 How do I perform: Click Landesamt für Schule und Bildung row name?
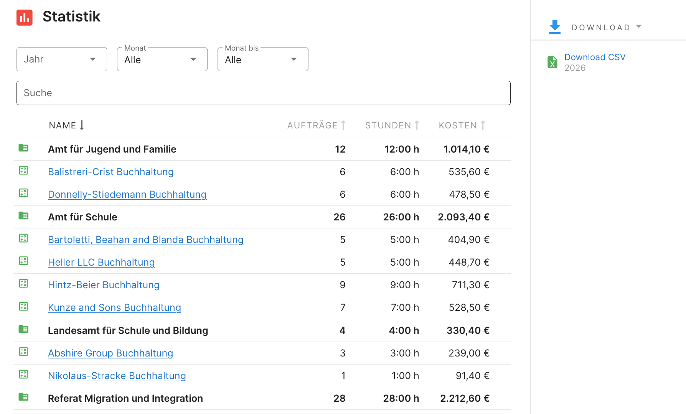pyautogui.click(x=128, y=330)
